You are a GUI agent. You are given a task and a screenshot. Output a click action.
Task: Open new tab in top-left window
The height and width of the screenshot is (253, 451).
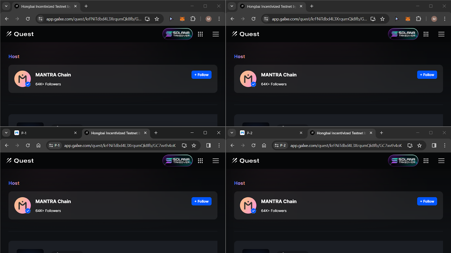(x=86, y=6)
